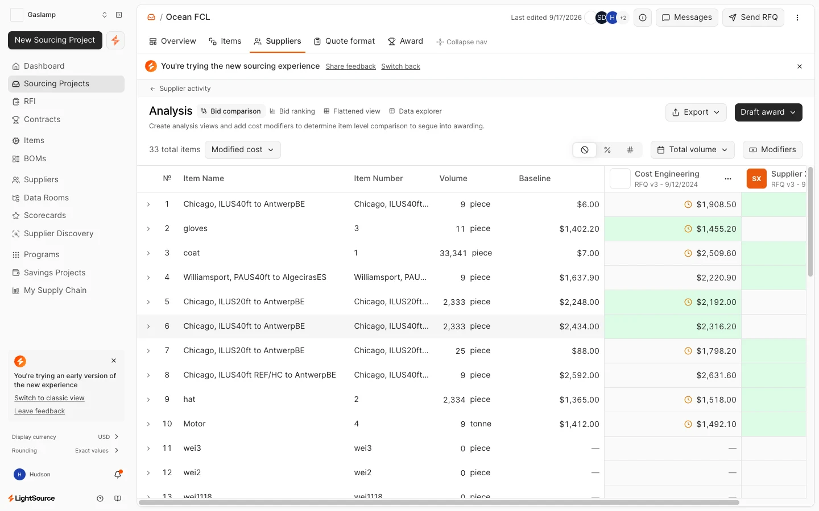Click the Hudson user avatar

[19, 475]
